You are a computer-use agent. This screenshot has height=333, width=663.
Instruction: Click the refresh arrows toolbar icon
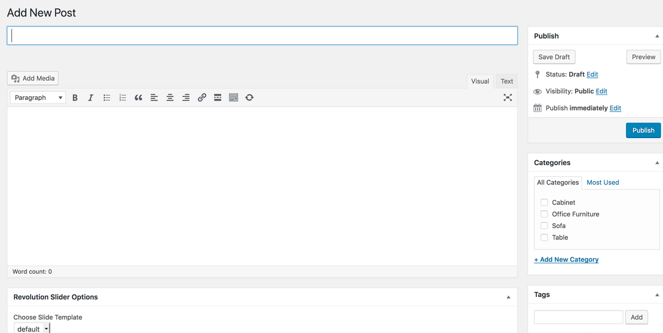click(249, 98)
